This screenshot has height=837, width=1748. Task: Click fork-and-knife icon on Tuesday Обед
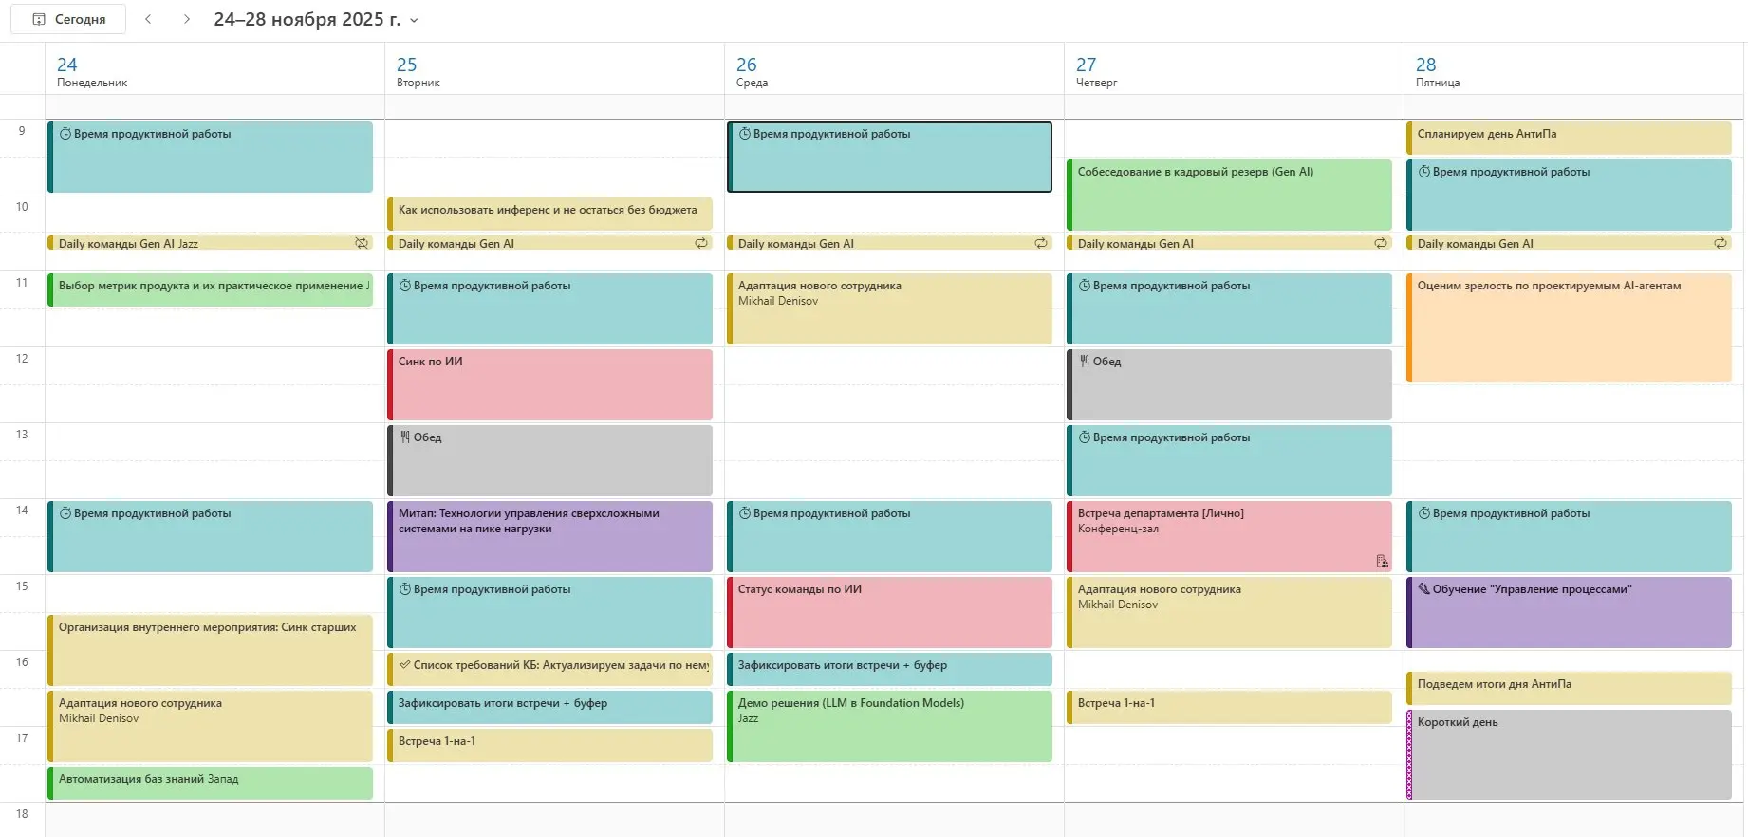[405, 437]
